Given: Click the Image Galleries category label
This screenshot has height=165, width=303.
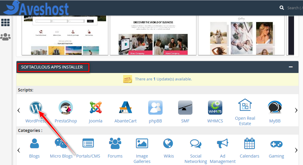Looking at the screenshot, I should click(142, 159).
